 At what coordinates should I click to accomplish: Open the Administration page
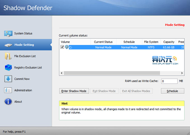coord(23,90)
